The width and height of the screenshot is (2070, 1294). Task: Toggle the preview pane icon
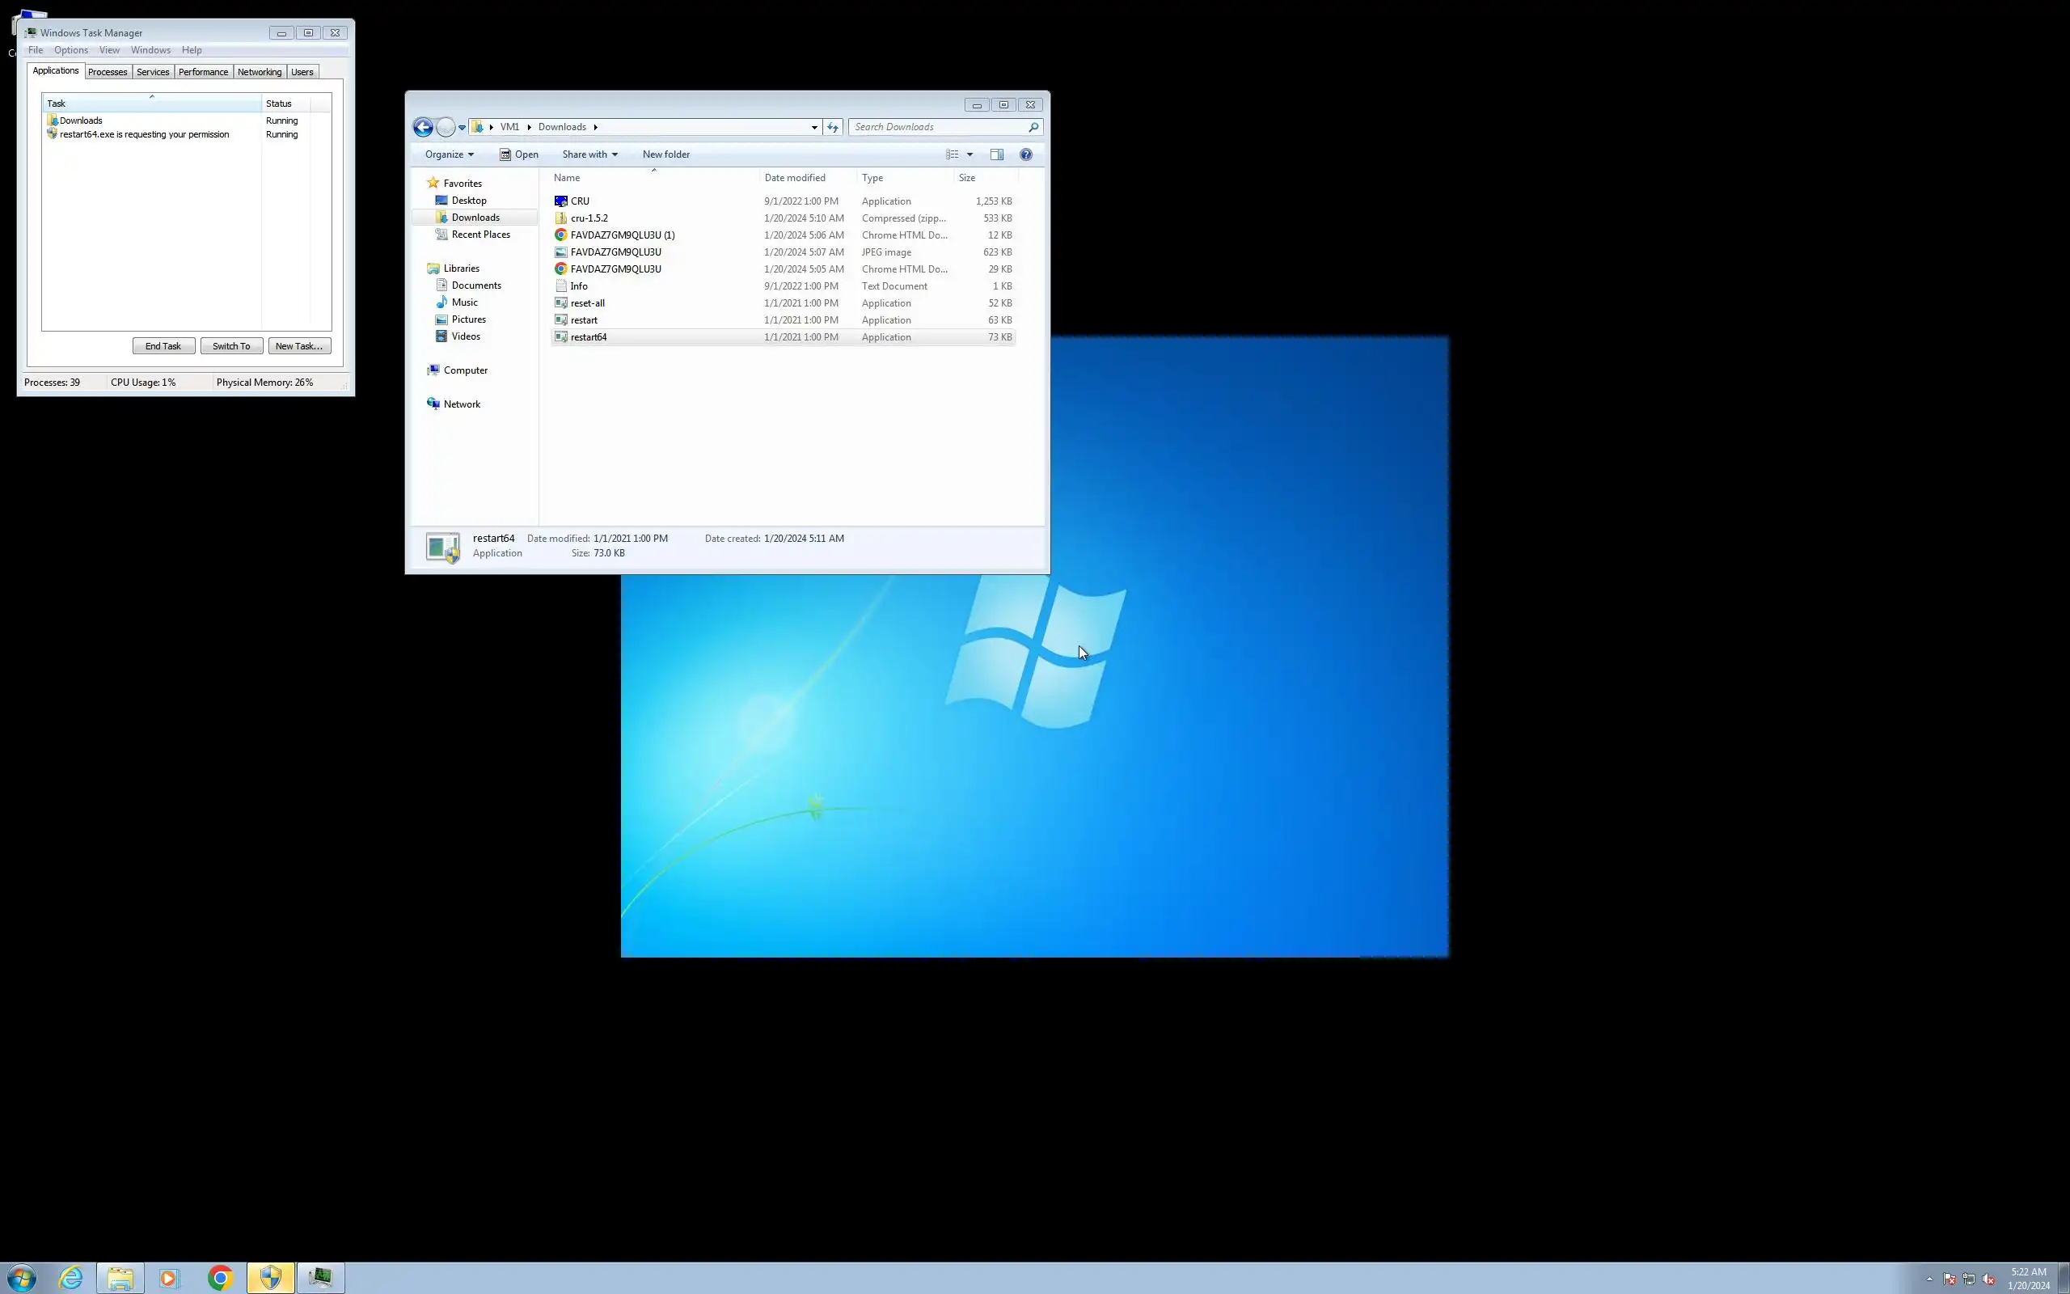pos(996,155)
